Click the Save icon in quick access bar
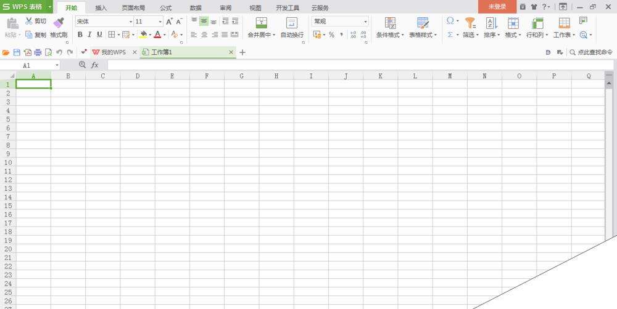Screen dimensions: 617x309 click(x=17, y=52)
